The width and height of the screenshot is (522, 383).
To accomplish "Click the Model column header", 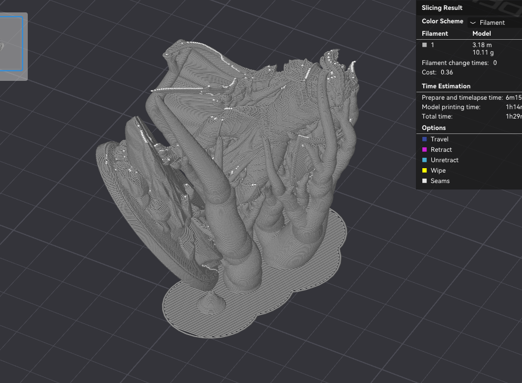I will pyautogui.click(x=481, y=34).
